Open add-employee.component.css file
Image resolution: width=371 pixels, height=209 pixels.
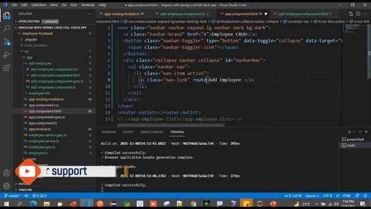54,69
